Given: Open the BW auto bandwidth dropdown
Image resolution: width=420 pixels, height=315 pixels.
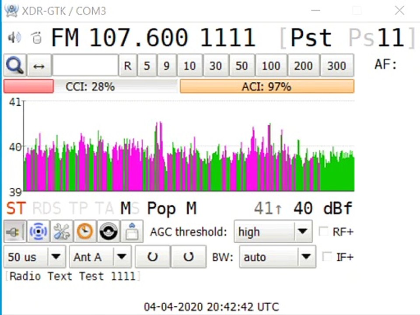Looking at the screenshot, I should (277, 257).
